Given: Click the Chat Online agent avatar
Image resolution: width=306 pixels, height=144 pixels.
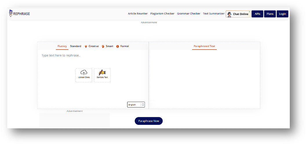Looking at the screenshot, I should click(230, 14).
